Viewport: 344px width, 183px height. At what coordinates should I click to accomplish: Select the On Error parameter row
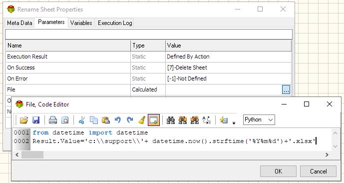click(x=148, y=78)
